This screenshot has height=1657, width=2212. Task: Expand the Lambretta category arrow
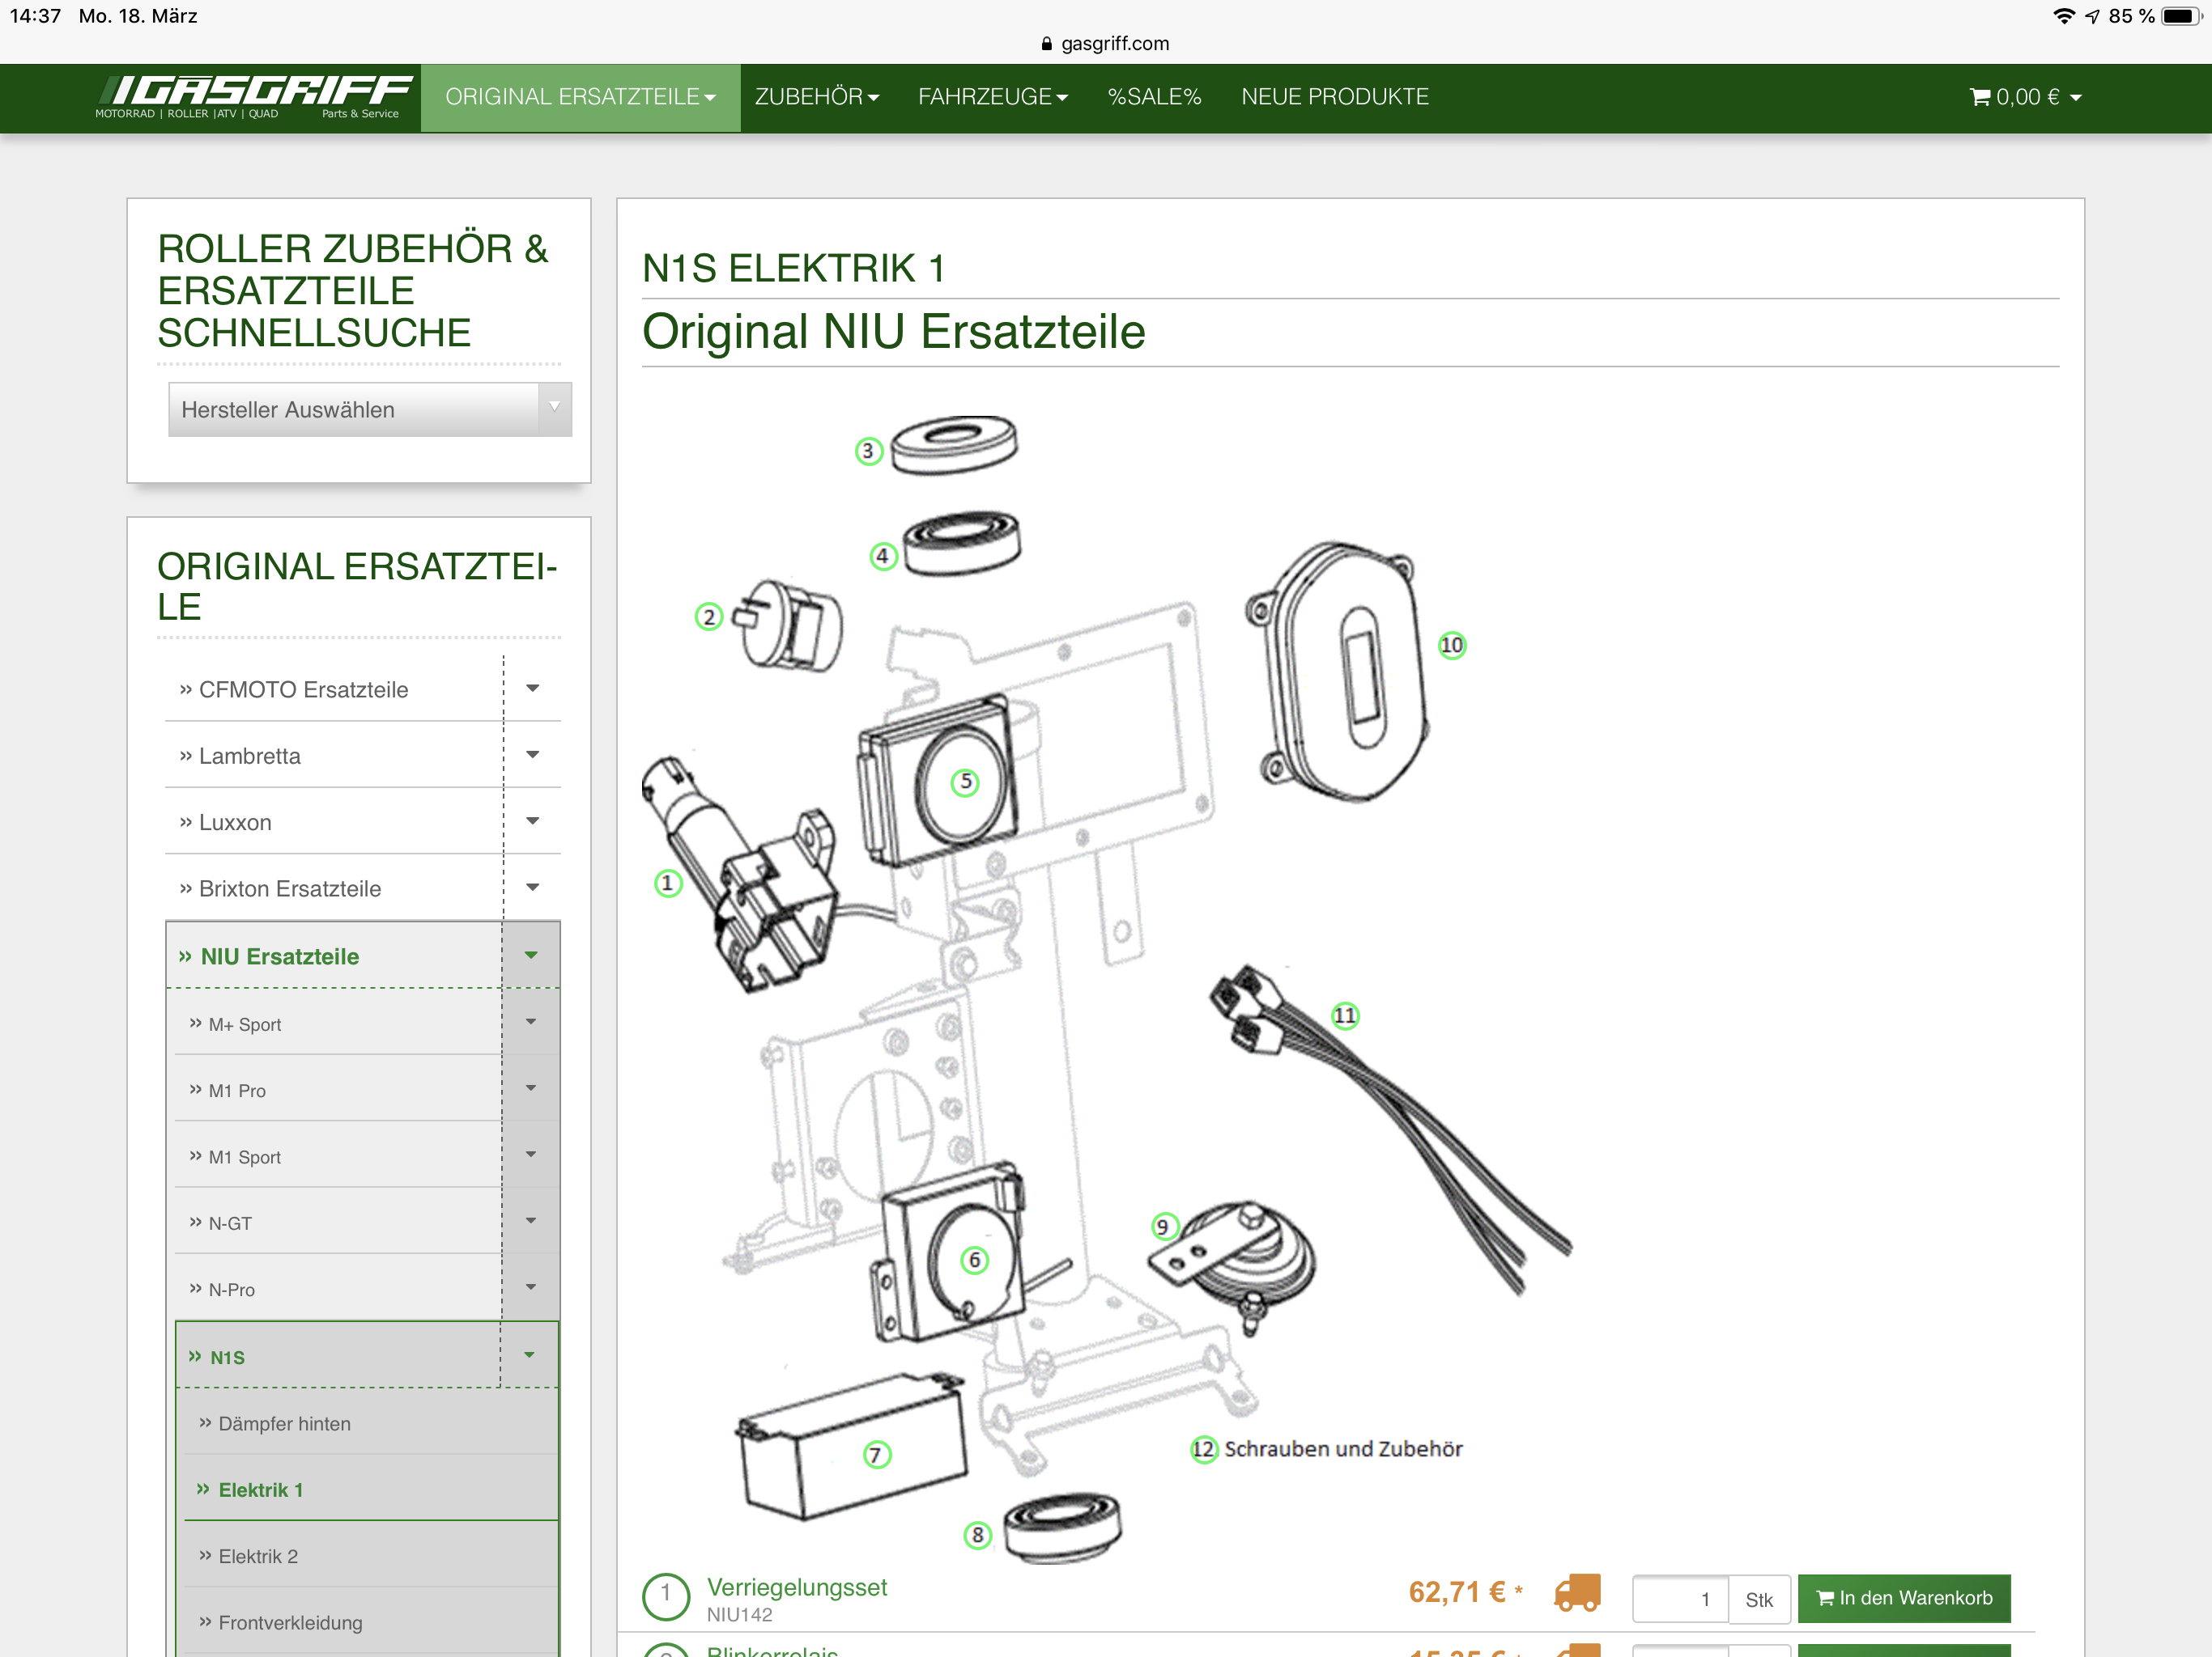point(532,755)
